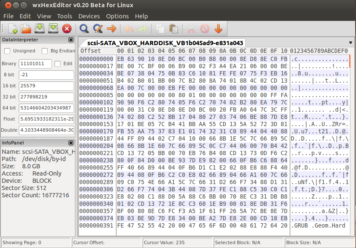Click the Binary value field
Screen dimensions: 356x248
point(35,64)
